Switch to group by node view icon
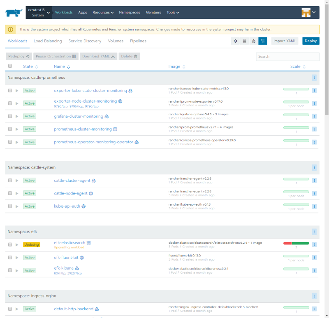329x318 pixels. pos(253,41)
